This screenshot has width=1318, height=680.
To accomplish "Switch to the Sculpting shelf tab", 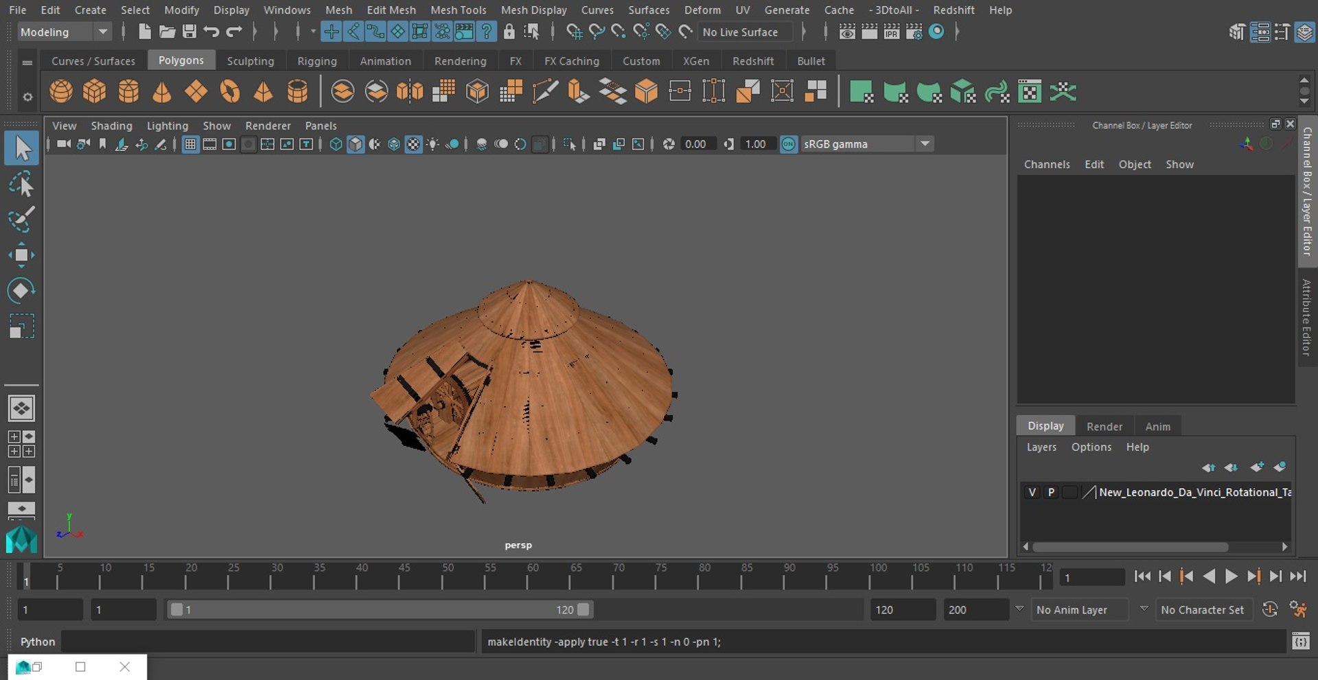I will point(251,61).
